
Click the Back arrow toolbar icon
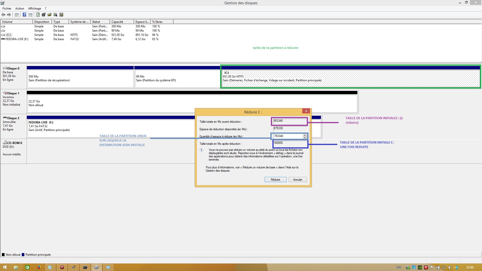(3, 15)
